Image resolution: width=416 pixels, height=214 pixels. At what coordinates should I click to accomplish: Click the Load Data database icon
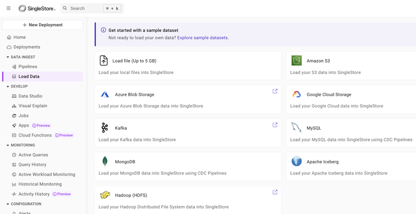point(14,77)
